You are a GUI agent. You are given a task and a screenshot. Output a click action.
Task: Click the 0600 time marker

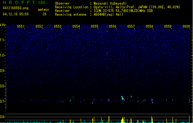186,26
